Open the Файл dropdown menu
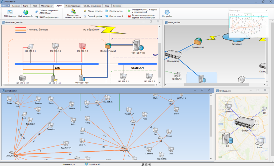The height and width of the screenshot is (166, 274). (x=5, y=6)
